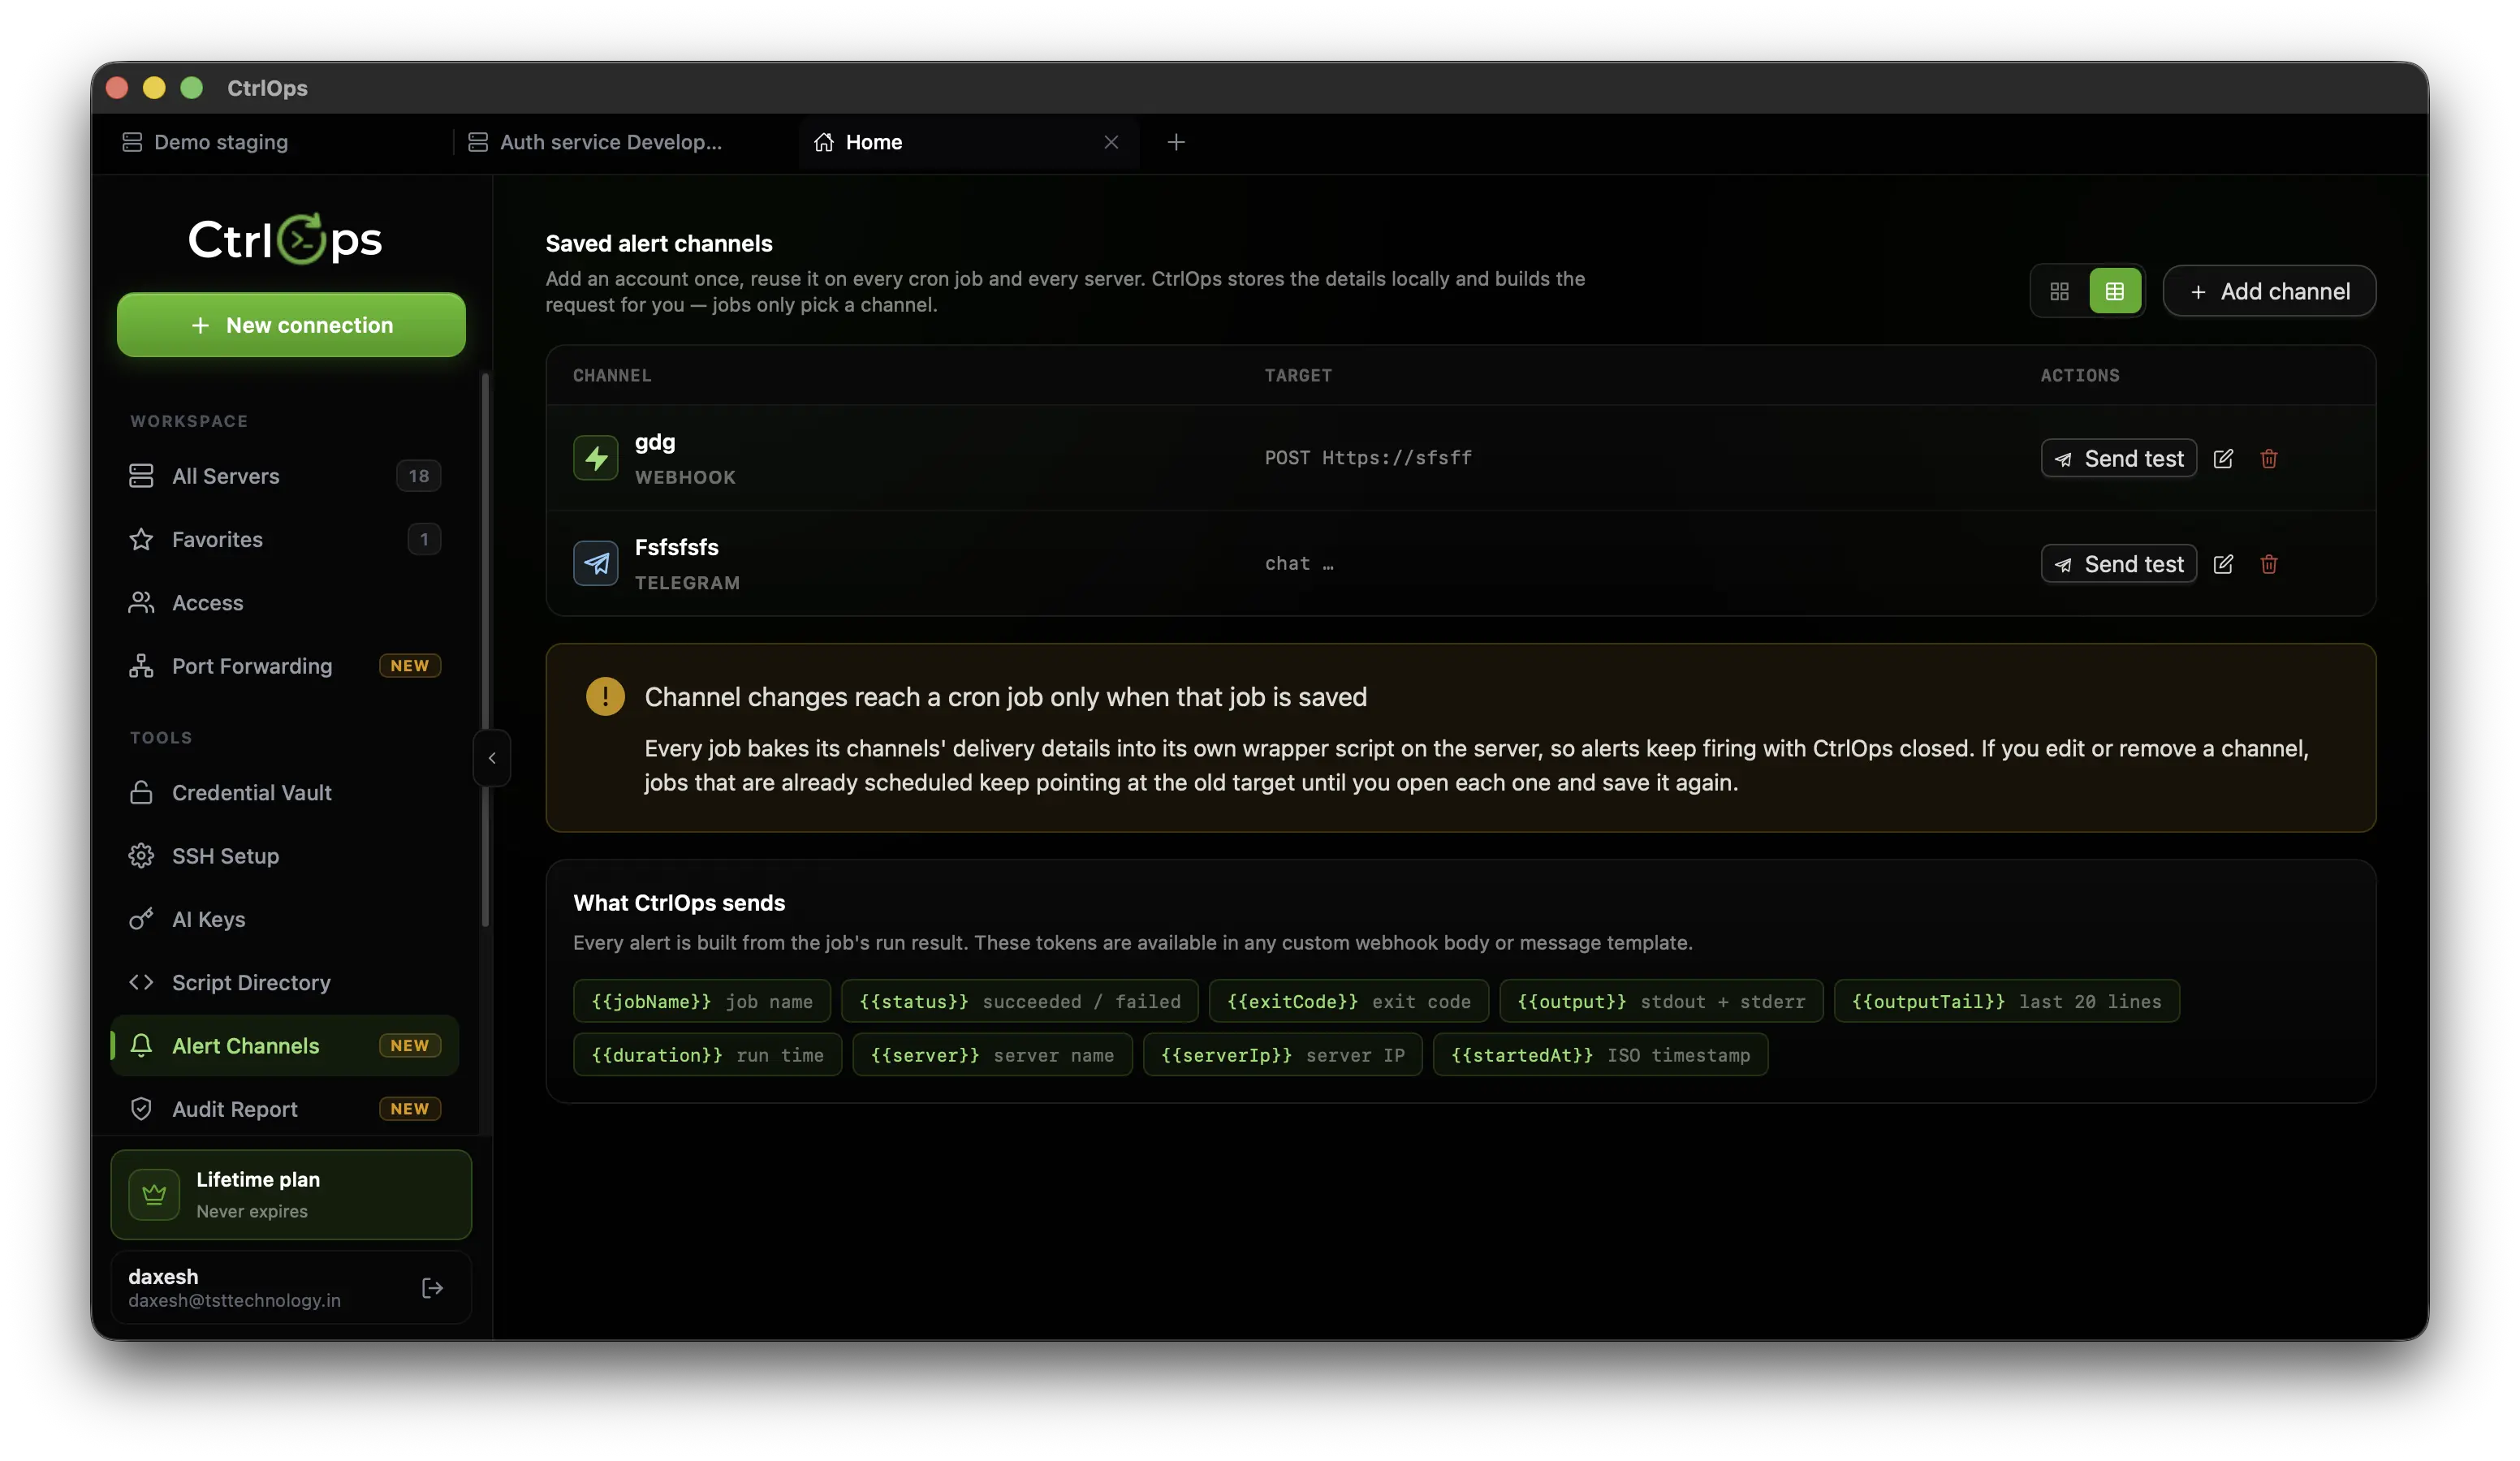The image size is (2520, 1461).
Task: Start a New connection
Action: tap(291, 325)
